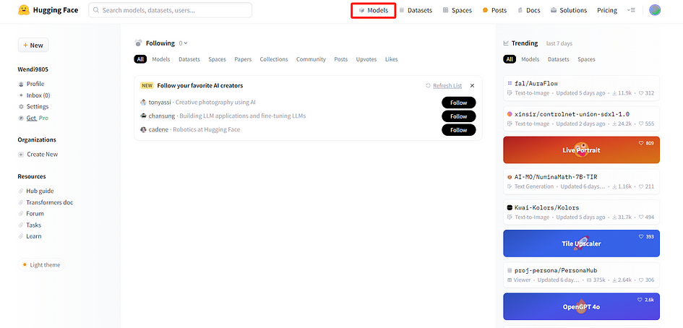Screen dimensions: 683x328
Task: Select the Posts feed tab
Action: [x=341, y=59]
